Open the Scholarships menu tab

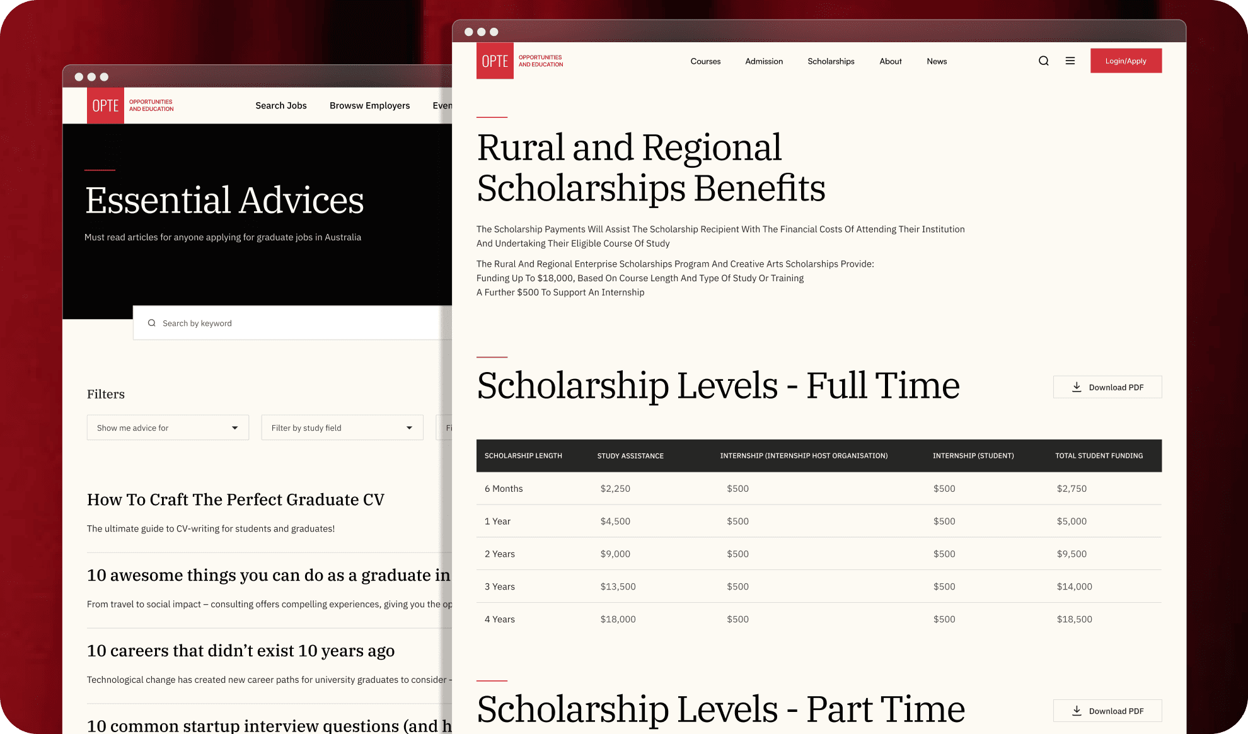click(831, 61)
